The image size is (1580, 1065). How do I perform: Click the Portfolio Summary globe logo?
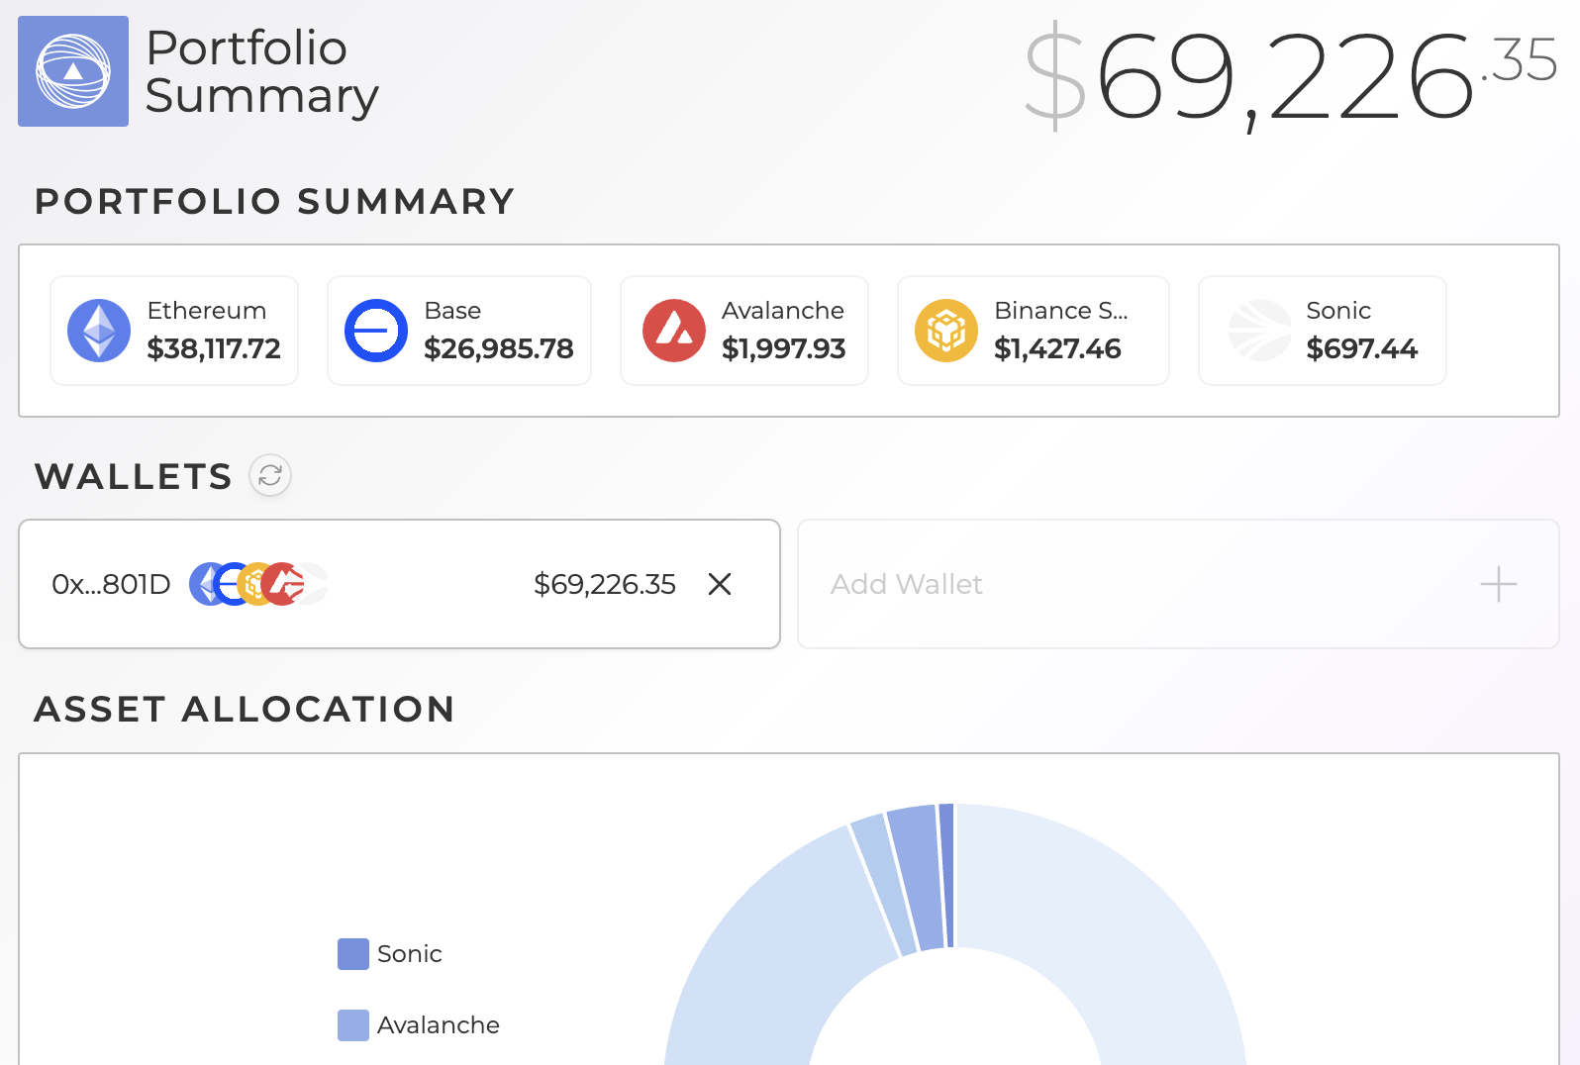(73, 71)
